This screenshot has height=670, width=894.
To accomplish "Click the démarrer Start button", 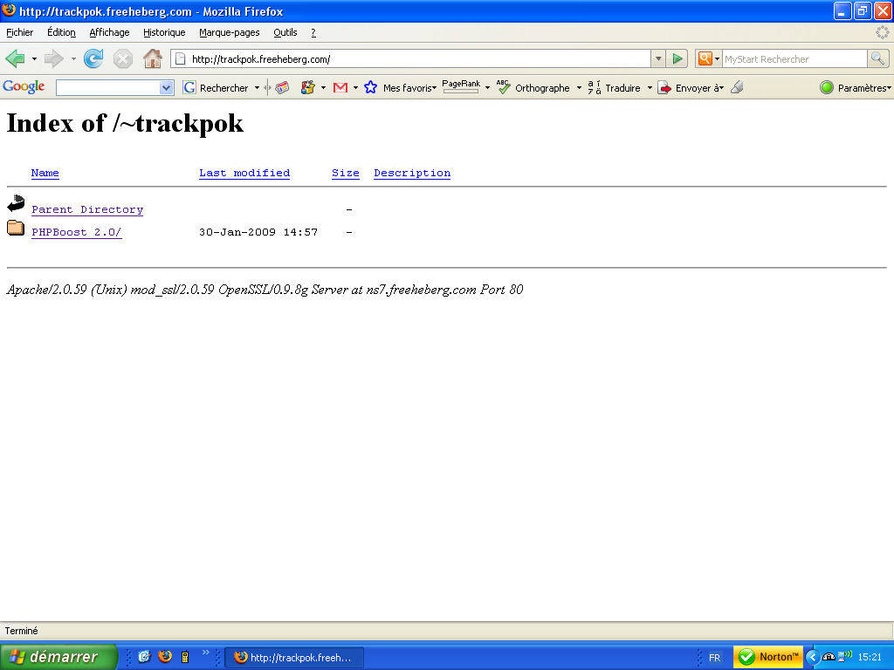I will (x=58, y=657).
